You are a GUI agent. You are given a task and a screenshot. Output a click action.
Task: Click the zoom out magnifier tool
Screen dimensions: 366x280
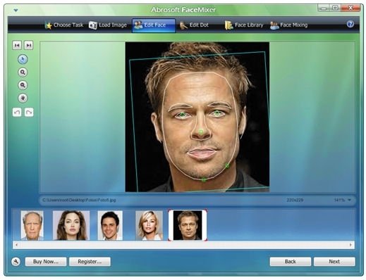23,85
